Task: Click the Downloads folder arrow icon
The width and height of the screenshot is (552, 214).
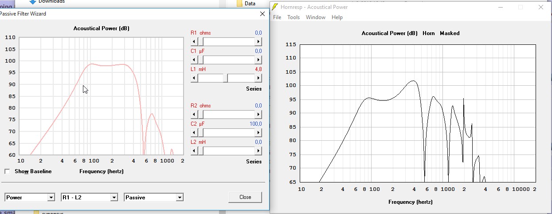Action: 33,2
